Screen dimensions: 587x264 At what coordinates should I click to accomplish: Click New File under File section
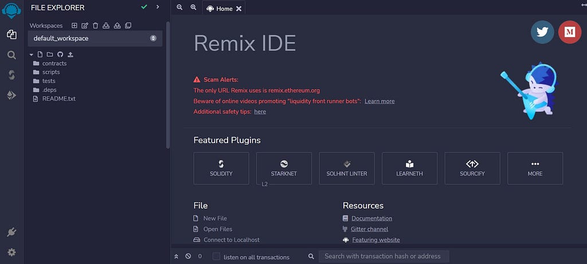point(215,218)
